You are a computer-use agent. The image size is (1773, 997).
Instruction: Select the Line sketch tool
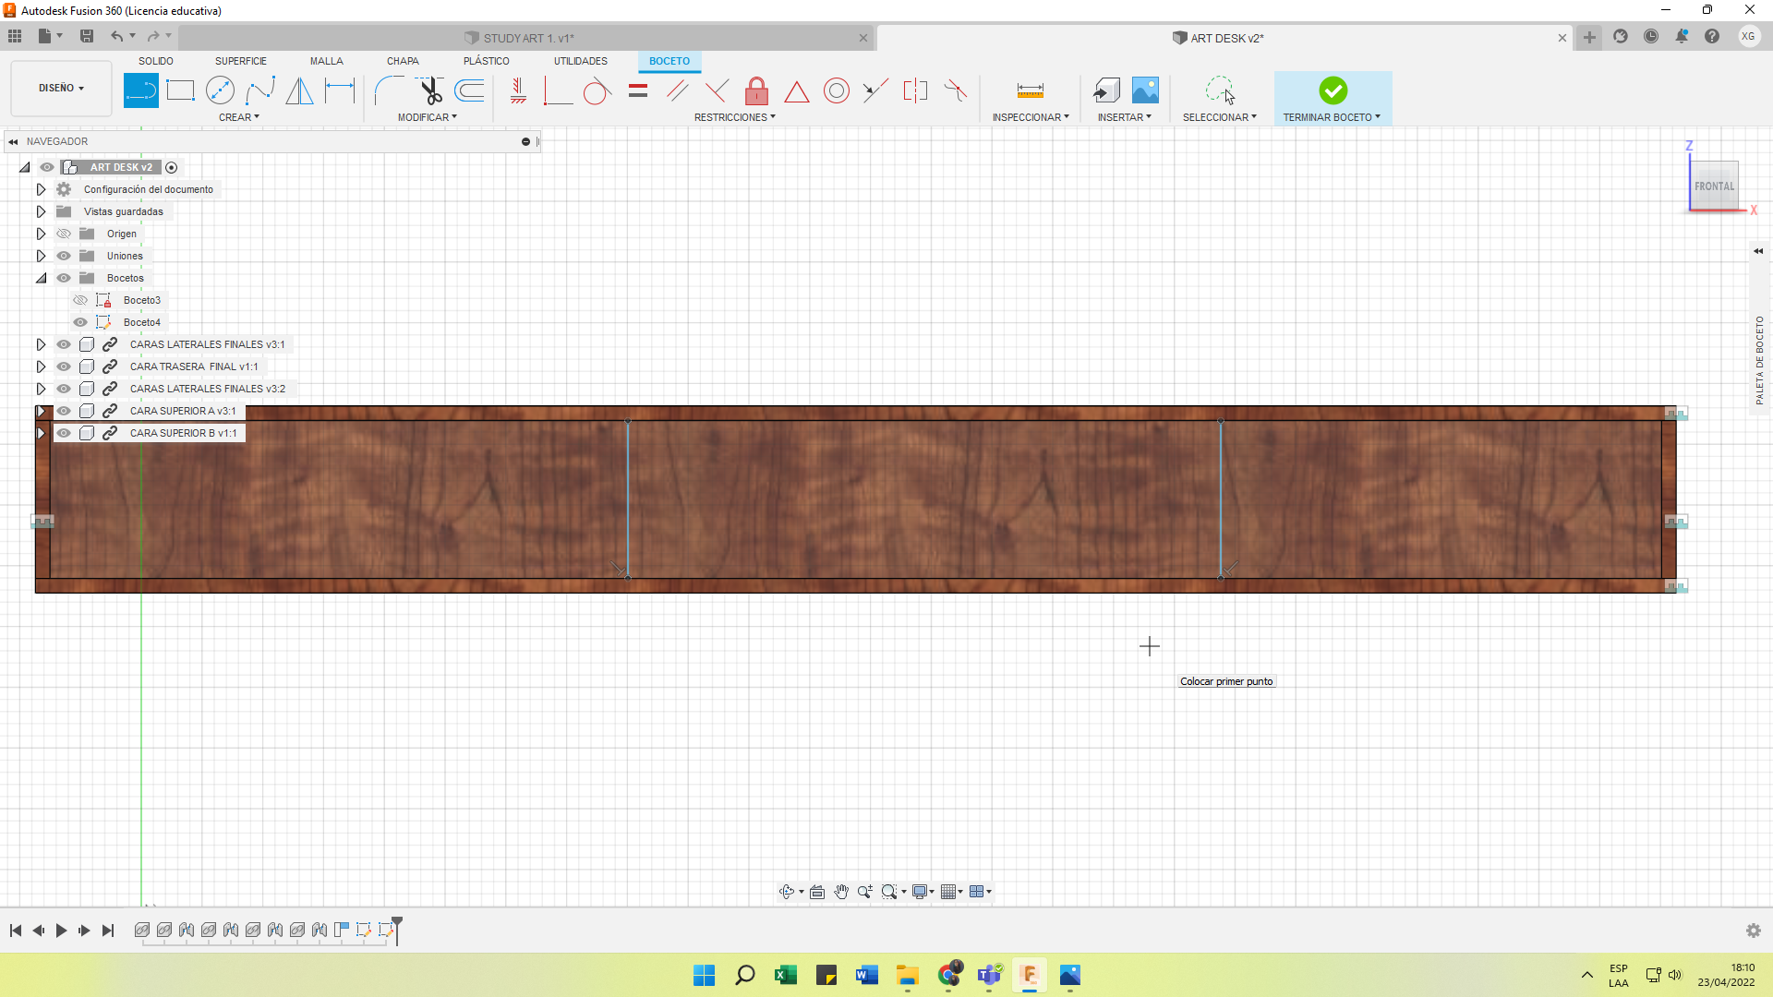140,90
